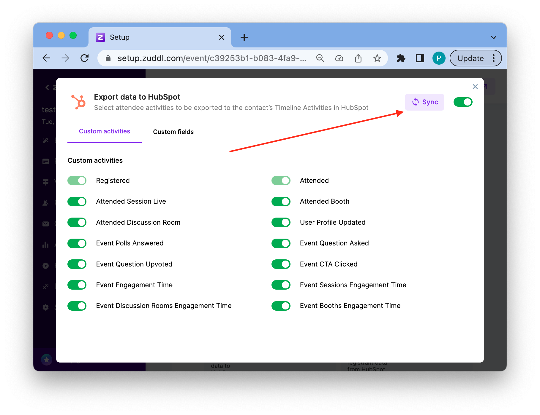Screen dimensions: 540x415
Task: Click the Sync button
Action: coord(424,102)
